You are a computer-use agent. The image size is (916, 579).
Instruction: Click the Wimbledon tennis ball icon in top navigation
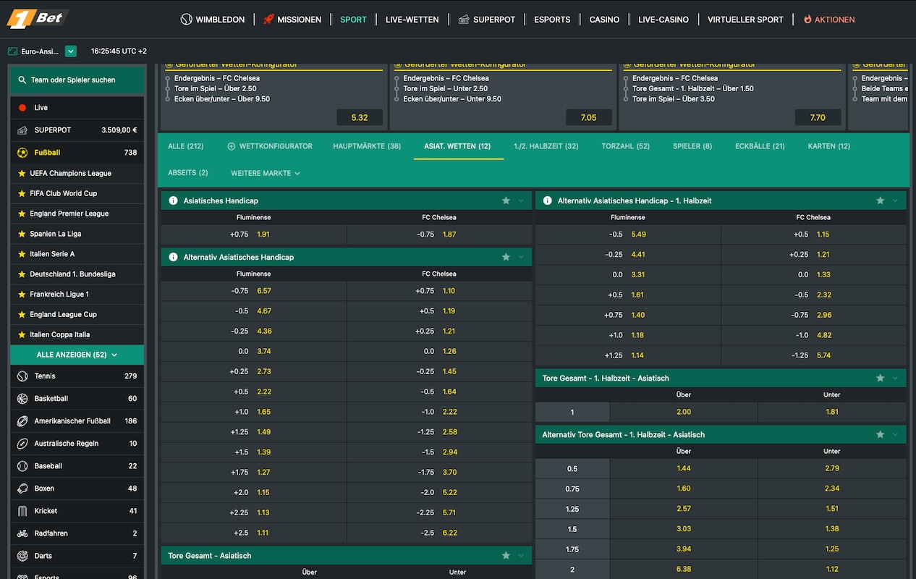click(x=186, y=20)
